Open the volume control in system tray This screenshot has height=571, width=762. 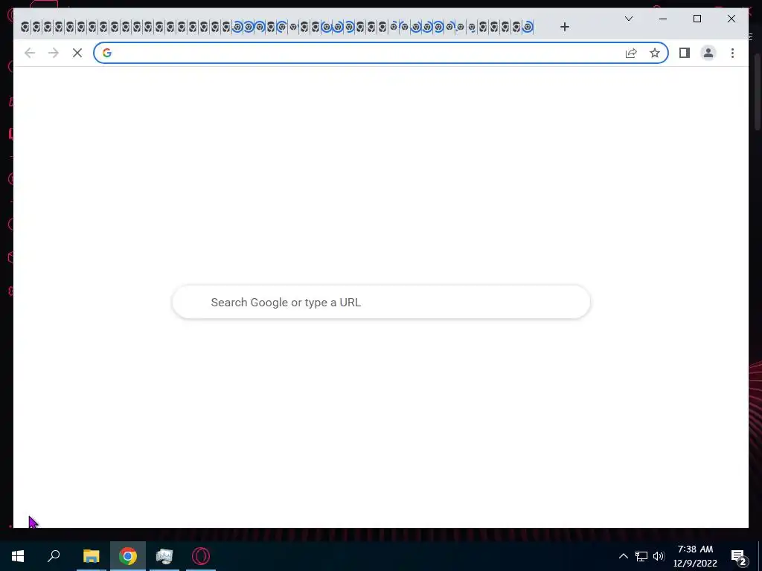click(659, 556)
